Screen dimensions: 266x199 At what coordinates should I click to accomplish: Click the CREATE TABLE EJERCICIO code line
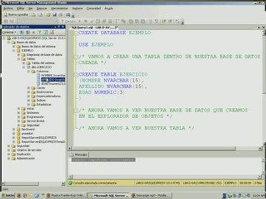coord(113,75)
